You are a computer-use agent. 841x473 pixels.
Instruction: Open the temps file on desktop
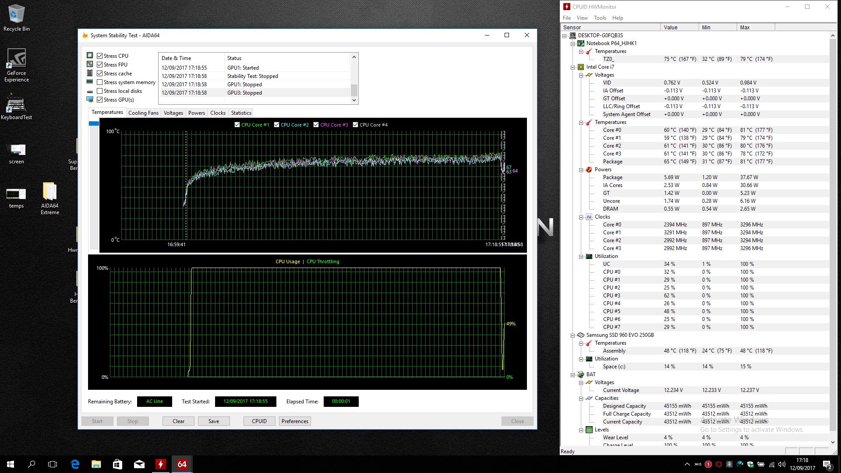pos(17,198)
